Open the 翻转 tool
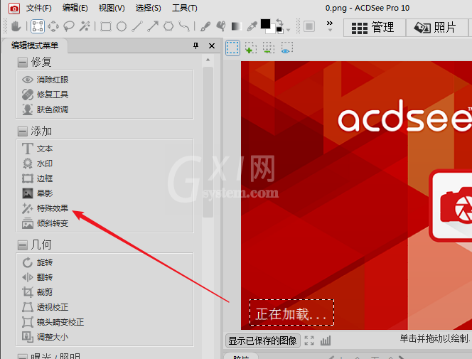The image size is (472, 359). point(37,277)
